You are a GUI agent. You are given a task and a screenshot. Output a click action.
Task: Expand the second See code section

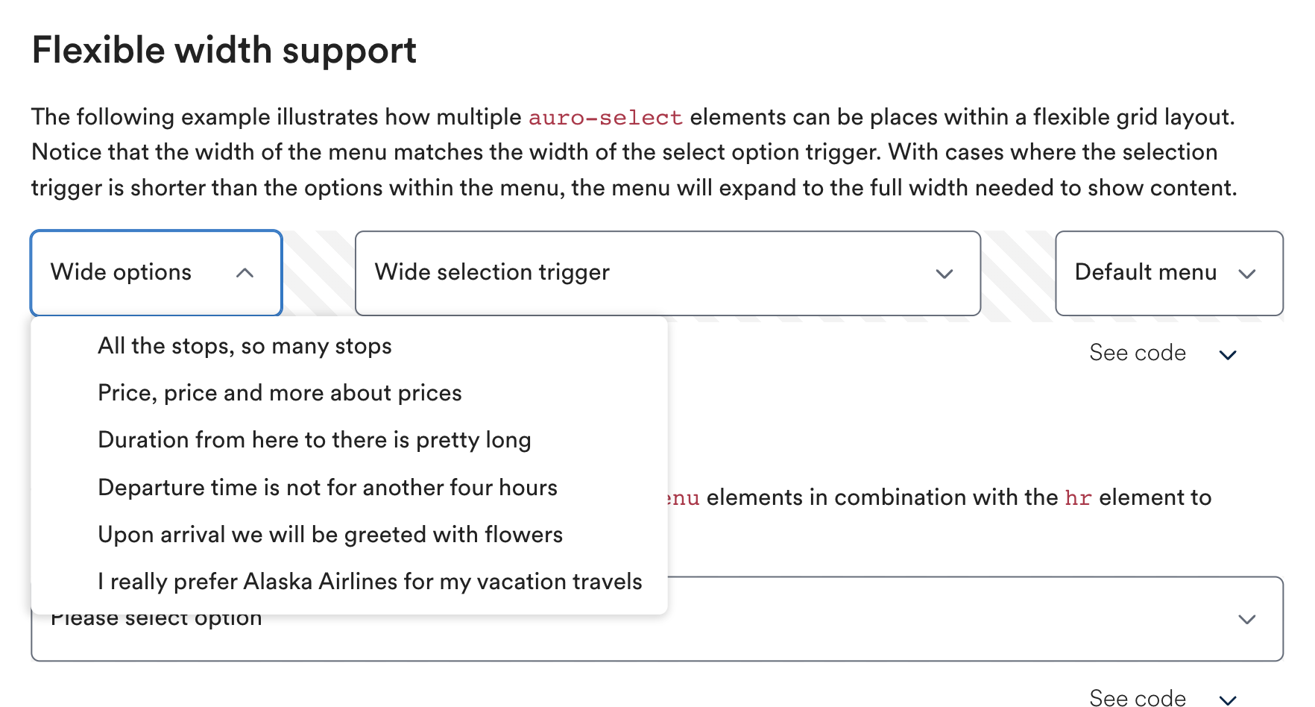(1135, 697)
